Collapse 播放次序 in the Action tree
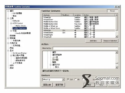Viewport: 125px width, 93px height. (x=50, y=65)
